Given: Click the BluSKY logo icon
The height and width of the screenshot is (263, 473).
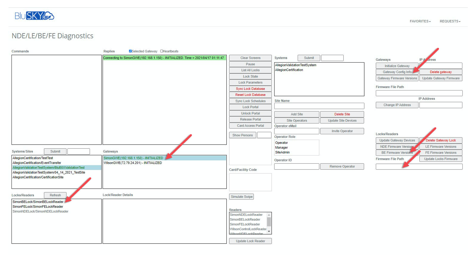Looking at the screenshot, I should coord(35,16).
